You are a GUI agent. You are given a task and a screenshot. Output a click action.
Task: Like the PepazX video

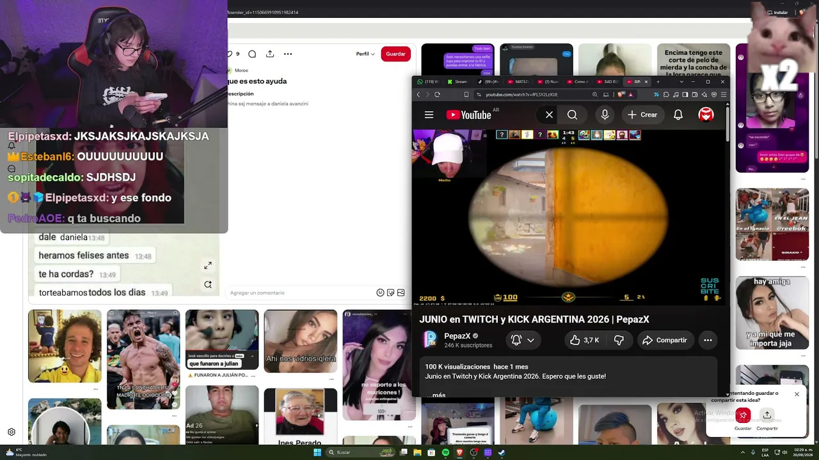click(585, 341)
